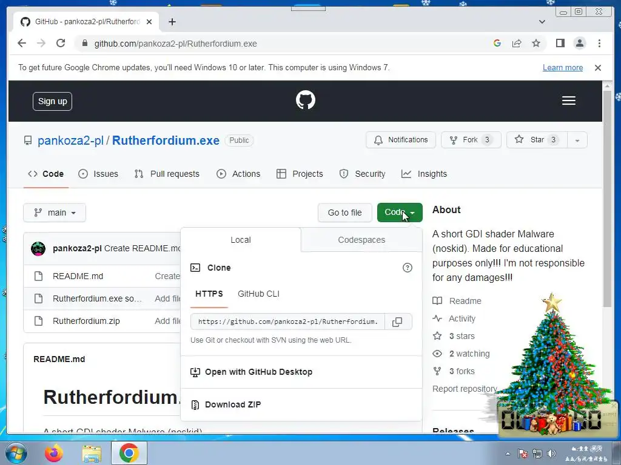Select the HTTPS clone option
Screen dimensions: 621x465
coord(209,294)
